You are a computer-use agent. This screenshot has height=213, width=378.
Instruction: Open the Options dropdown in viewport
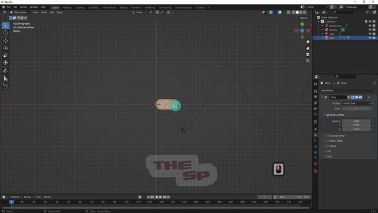[305, 18]
